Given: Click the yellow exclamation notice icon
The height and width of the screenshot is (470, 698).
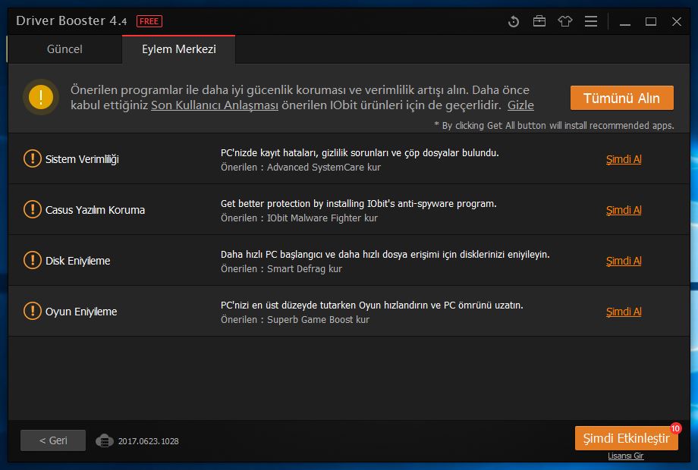Looking at the screenshot, I should coord(41,97).
